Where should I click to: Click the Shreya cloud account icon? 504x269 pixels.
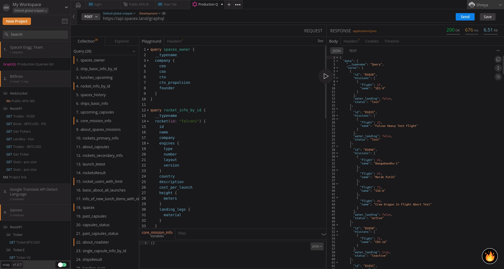tap(472, 5)
